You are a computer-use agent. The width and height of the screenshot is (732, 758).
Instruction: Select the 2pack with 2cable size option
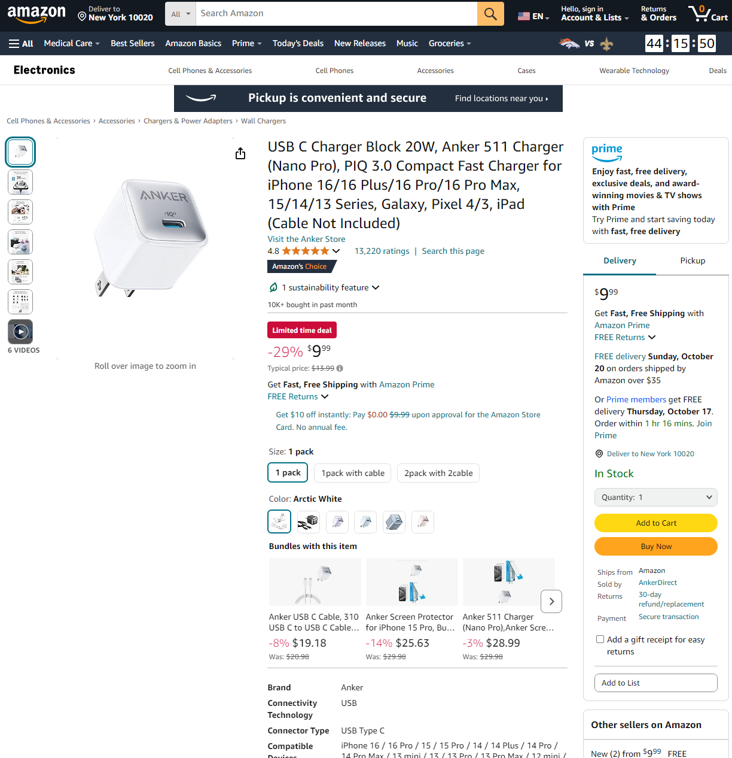[x=438, y=473]
